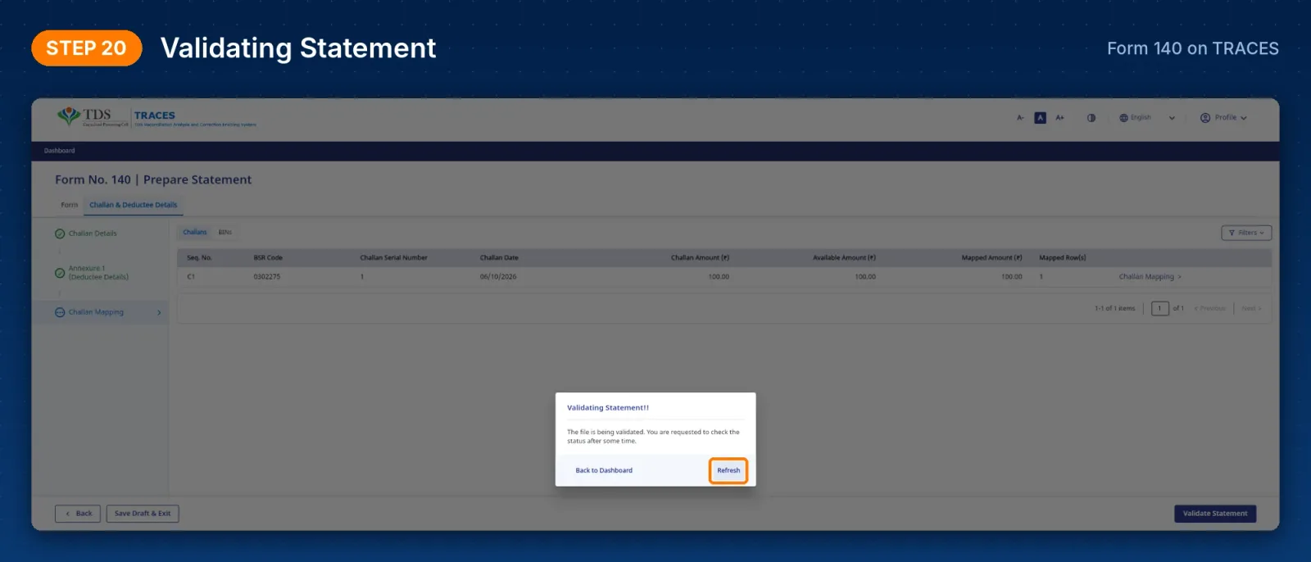Image resolution: width=1311 pixels, height=562 pixels.
Task: Click the globe language icon
Action: point(1123,118)
